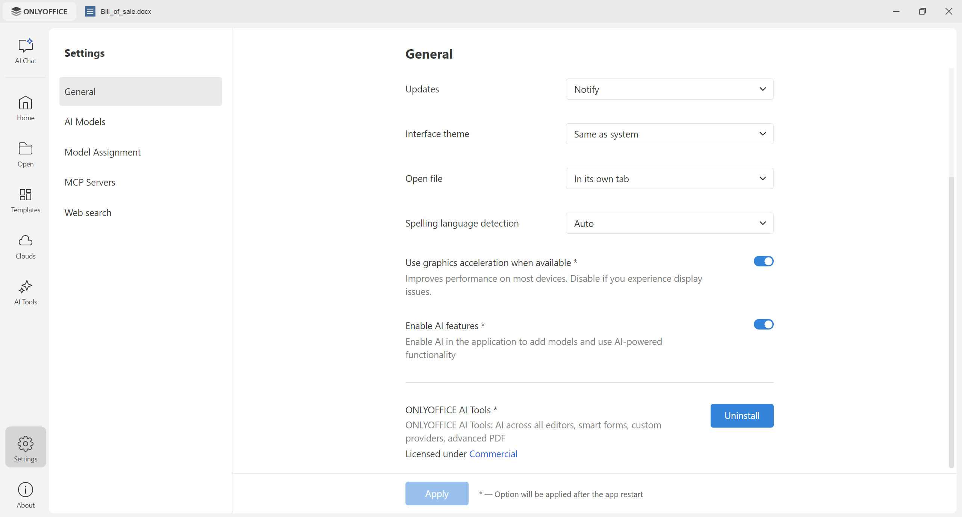Open Spelling language detection dropdown
The image size is (962, 517).
(x=670, y=224)
